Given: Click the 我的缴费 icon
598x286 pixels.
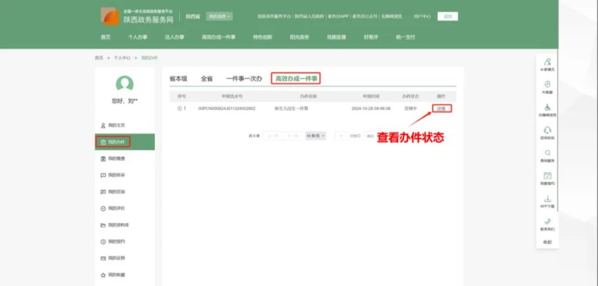Looking at the screenshot, I should click(x=103, y=158).
